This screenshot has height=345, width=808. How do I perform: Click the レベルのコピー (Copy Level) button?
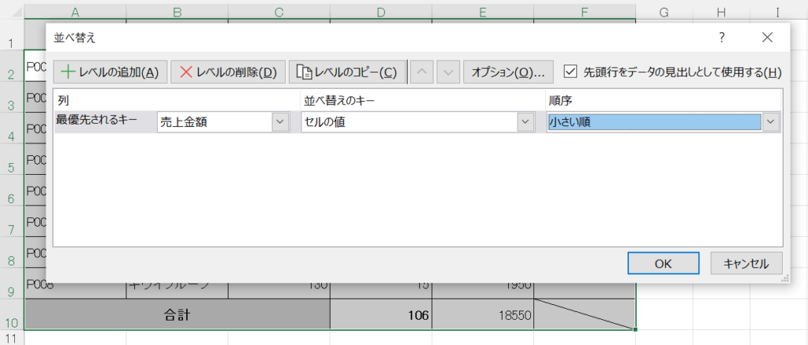tap(347, 72)
